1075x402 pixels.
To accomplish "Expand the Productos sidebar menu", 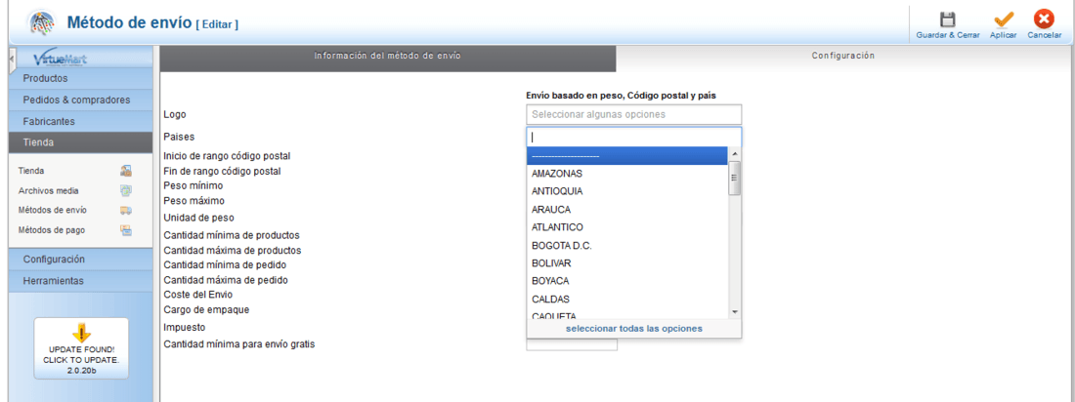I will click(80, 79).
